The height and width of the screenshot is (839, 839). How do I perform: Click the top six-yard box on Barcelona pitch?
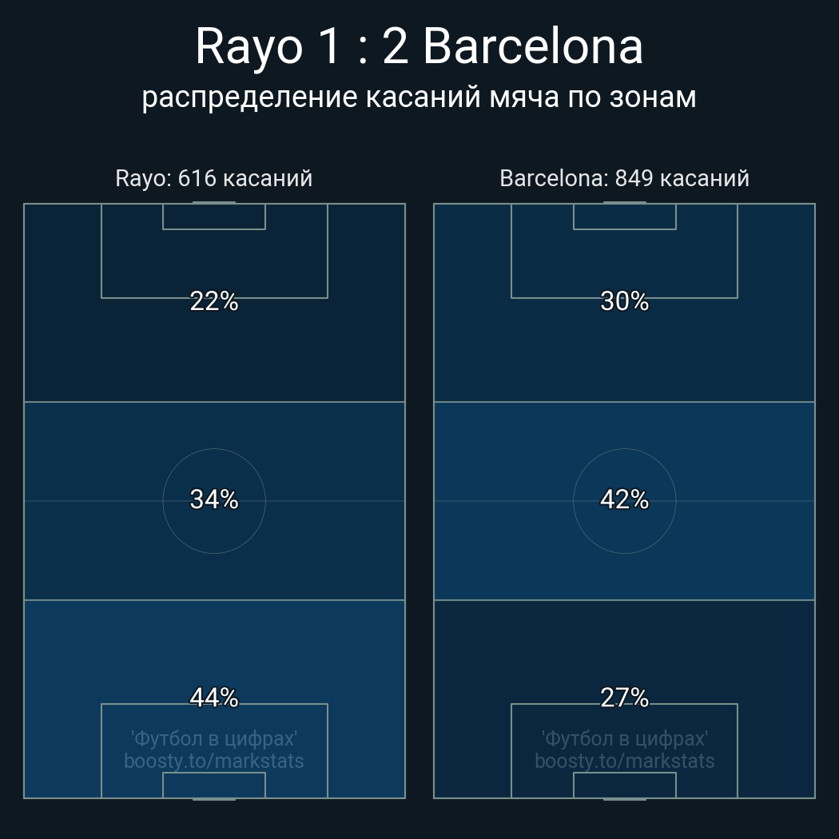tap(624, 217)
